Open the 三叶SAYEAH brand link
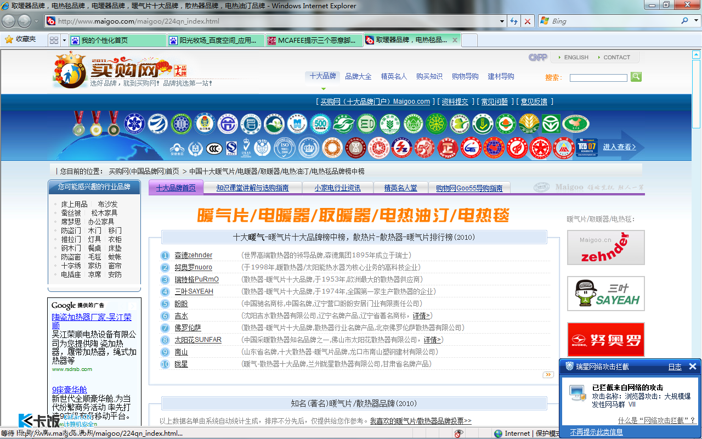Screen dimensions: 702x439 [194, 291]
